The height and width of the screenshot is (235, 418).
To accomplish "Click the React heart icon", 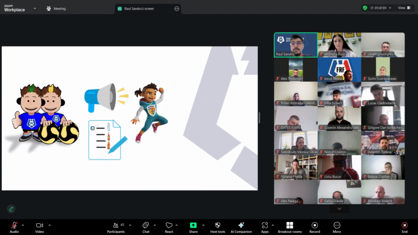I will coord(169,225).
